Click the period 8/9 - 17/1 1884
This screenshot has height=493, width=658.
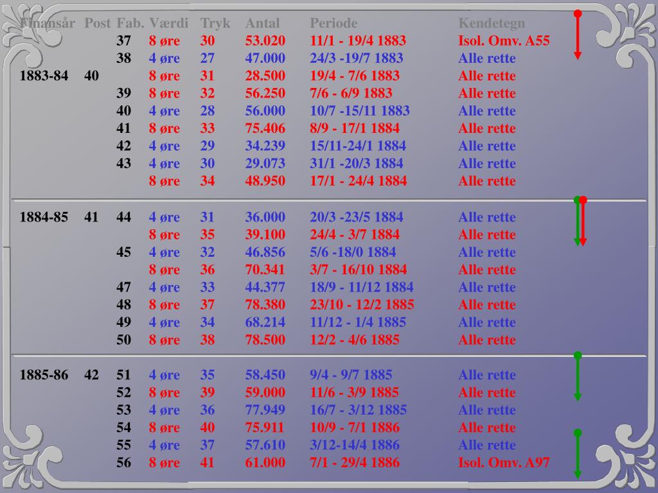click(355, 128)
